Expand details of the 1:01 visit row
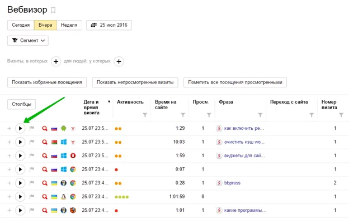Viewport: 349px width, 219px height. (9, 210)
